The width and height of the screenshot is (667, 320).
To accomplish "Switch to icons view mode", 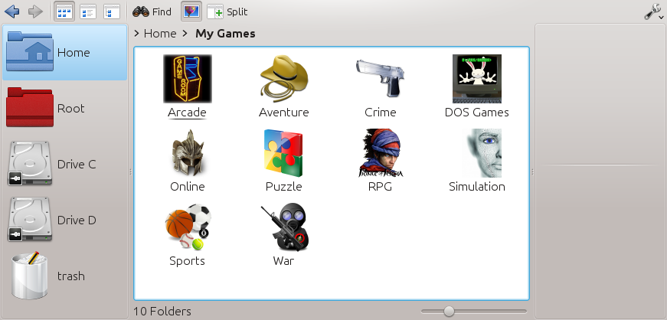I will (x=65, y=11).
